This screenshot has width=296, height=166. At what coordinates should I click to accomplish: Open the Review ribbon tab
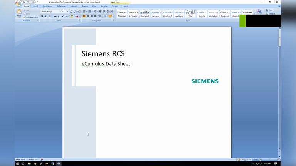tap(85, 6)
